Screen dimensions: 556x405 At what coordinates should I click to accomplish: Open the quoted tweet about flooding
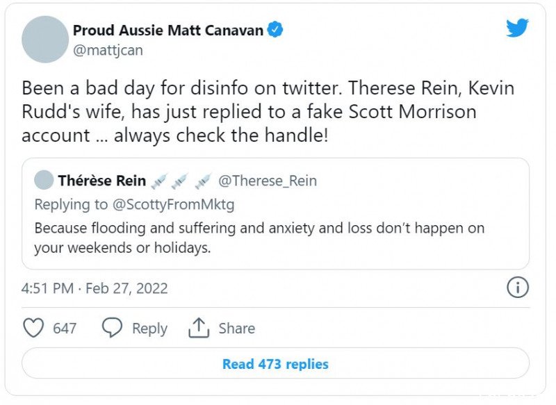coord(275,214)
